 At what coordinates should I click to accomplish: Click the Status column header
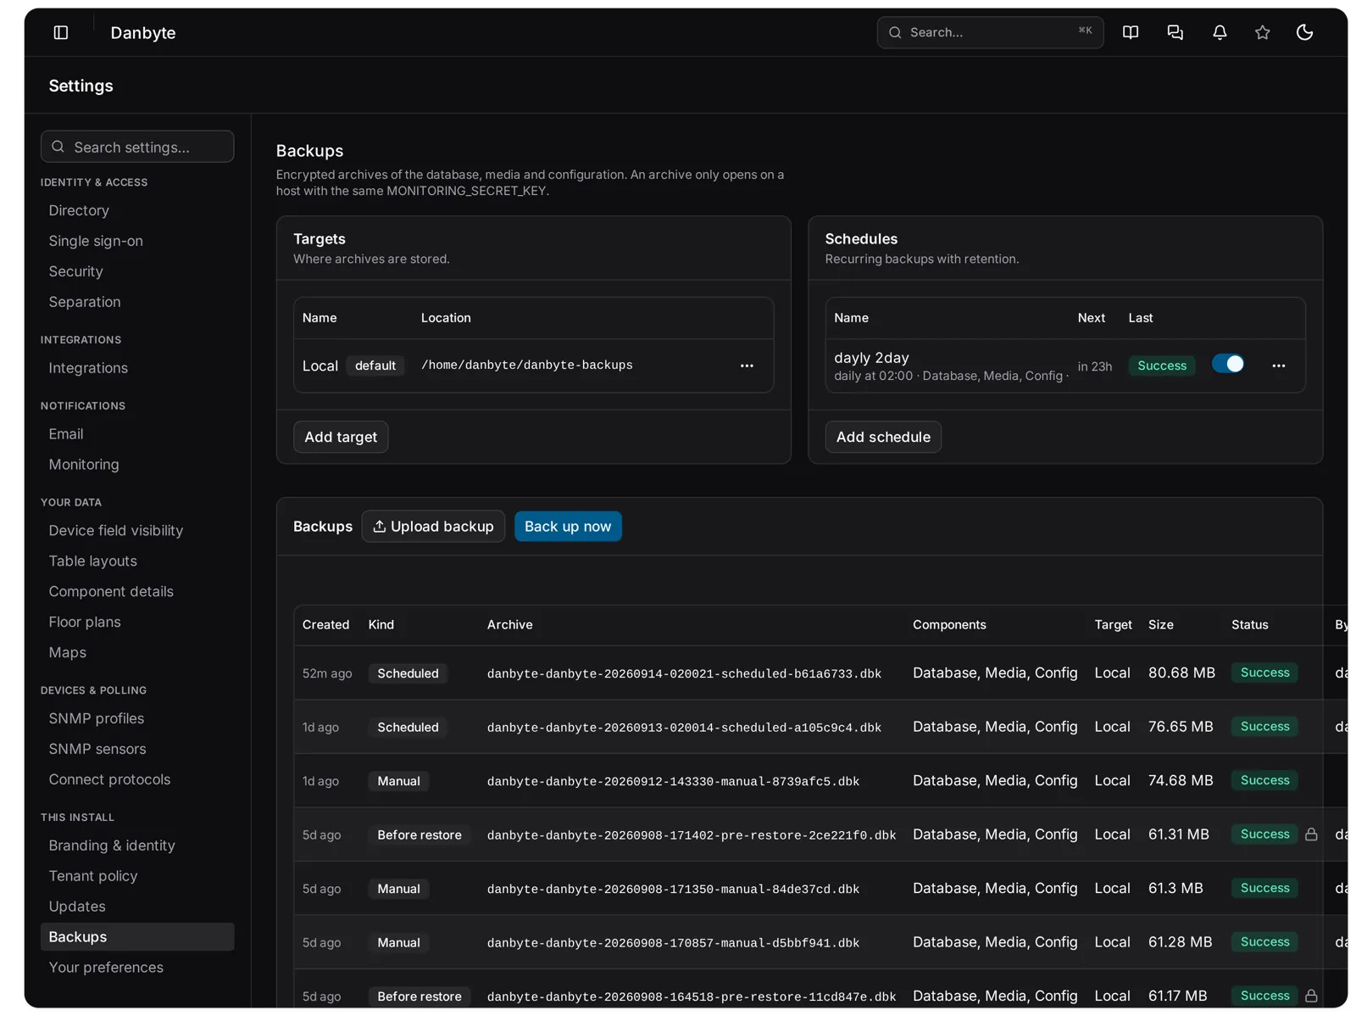pyautogui.click(x=1250, y=625)
